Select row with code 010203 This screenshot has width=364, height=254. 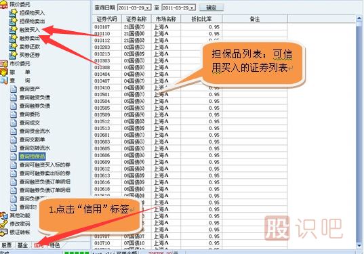click(189, 47)
